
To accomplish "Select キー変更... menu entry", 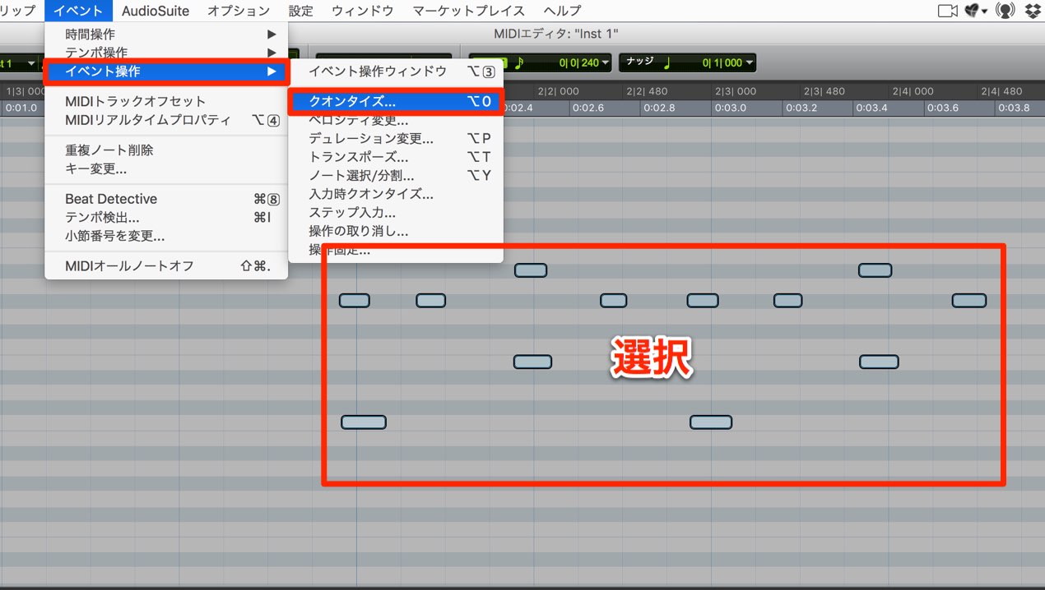I will pyautogui.click(x=166, y=168).
